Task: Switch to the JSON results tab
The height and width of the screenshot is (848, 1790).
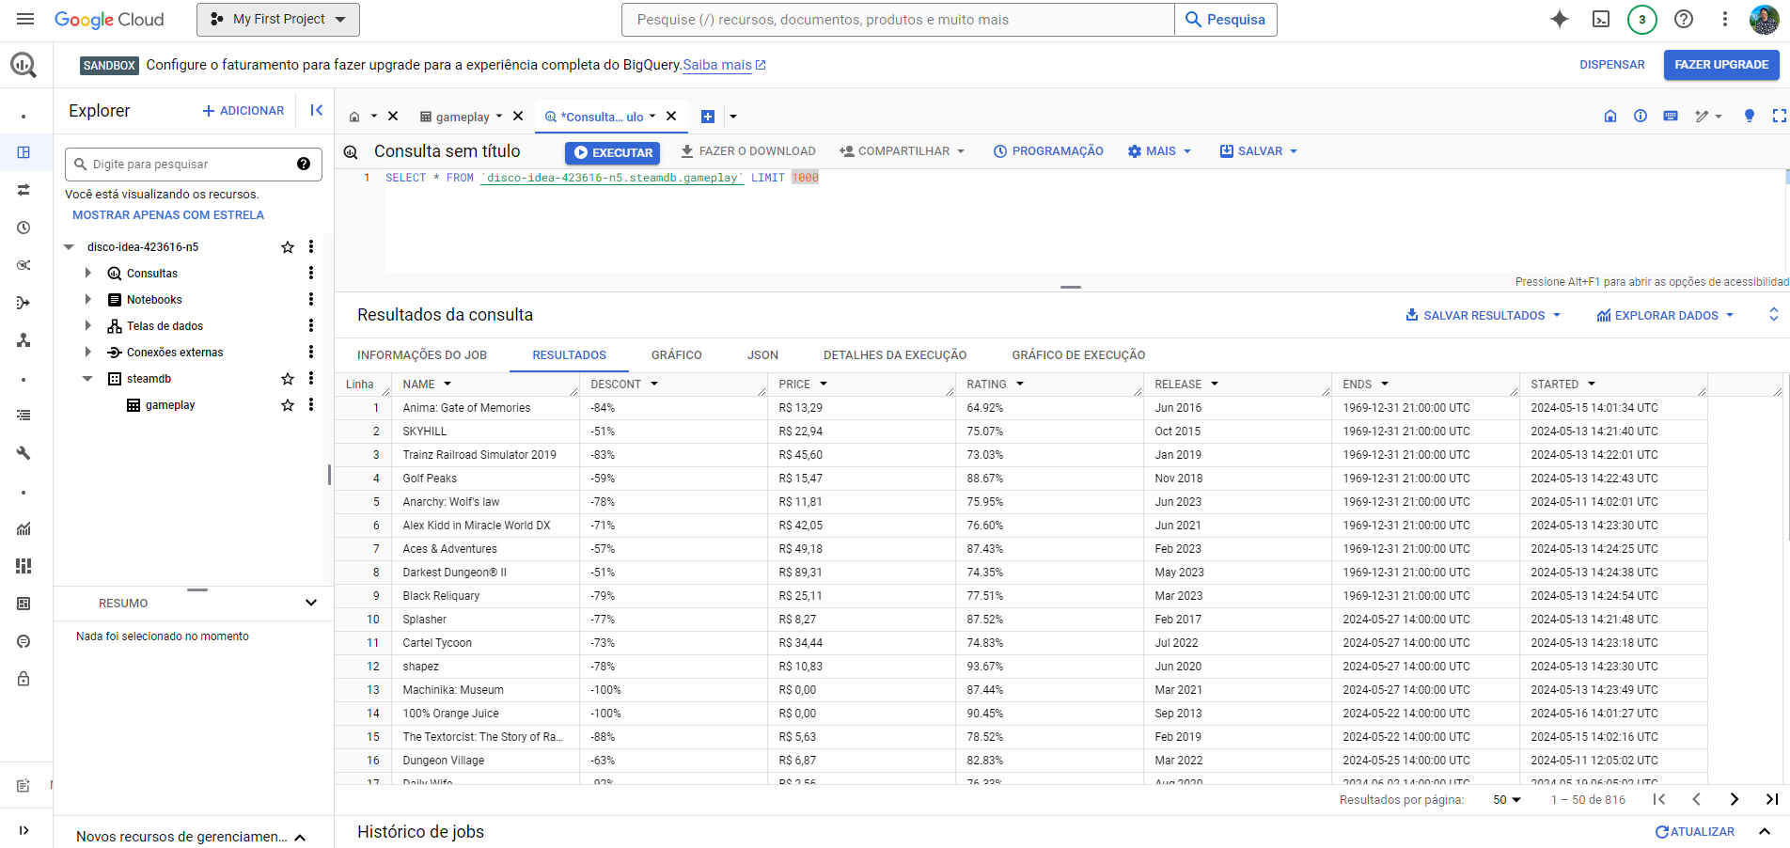Action: coord(762,355)
